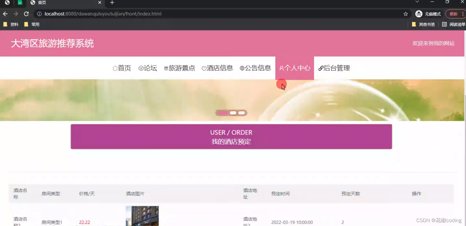The width and height of the screenshot is (466, 226).
Task: Switch to the green-icon pinned tab
Action: click(20, 3)
